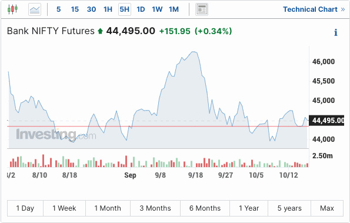Click the 10/12 date label
The image size is (350, 223).
click(289, 175)
